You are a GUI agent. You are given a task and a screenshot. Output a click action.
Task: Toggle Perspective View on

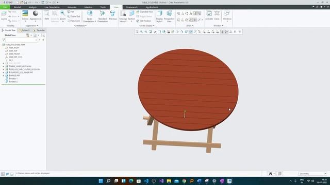[169, 16]
